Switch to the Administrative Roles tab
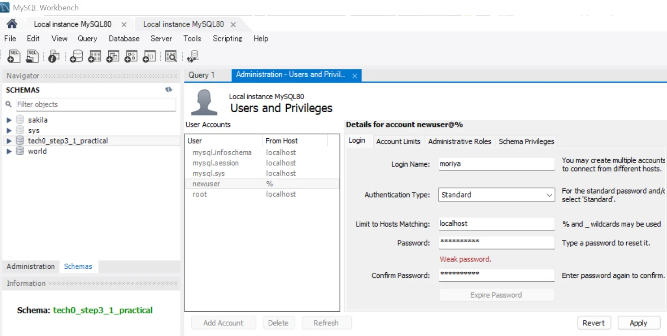Viewport: 667px width, 336px height. coord(460,141)
